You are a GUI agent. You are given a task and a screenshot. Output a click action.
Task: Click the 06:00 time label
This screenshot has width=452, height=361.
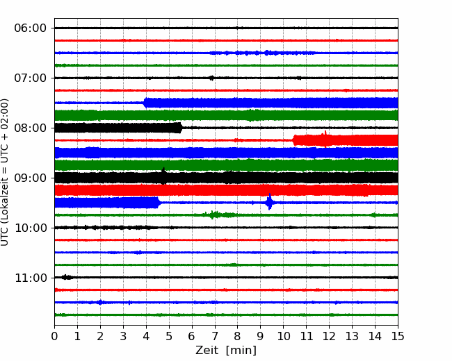tap(31, 28)
